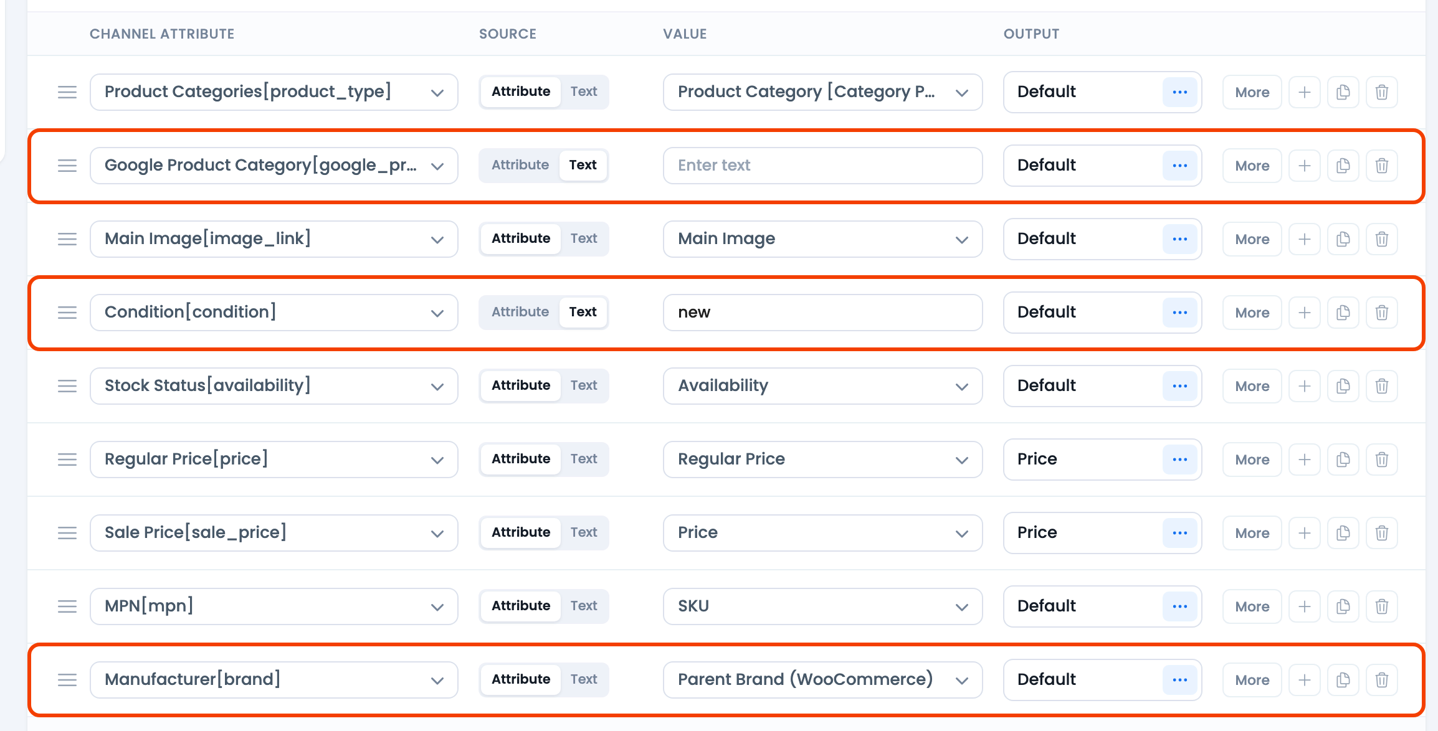This screenshot has height=731, width=1438.
Task: Add a row after Main Image using the plus icon
Action: (1304, 239)
